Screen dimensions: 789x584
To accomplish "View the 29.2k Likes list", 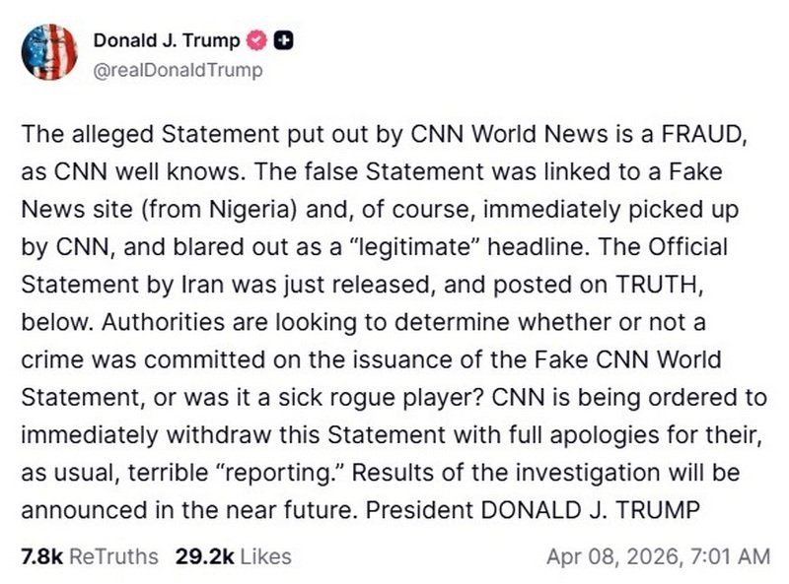I will 234,556.
